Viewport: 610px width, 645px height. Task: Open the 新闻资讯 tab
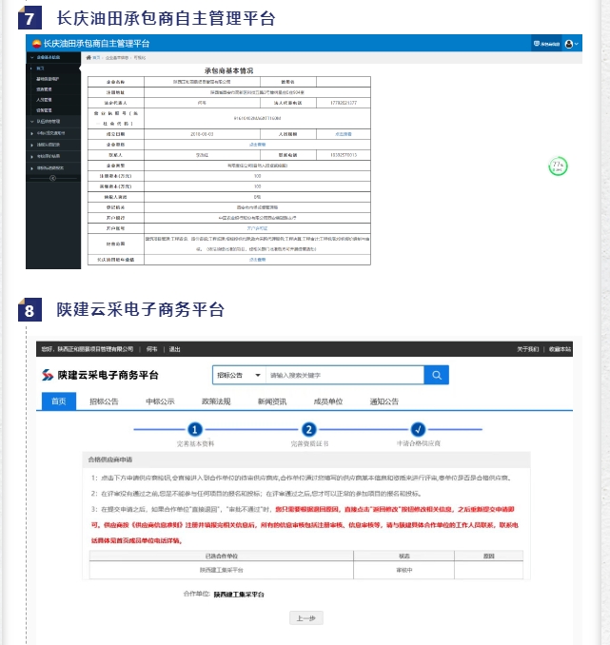pos(272,401)
